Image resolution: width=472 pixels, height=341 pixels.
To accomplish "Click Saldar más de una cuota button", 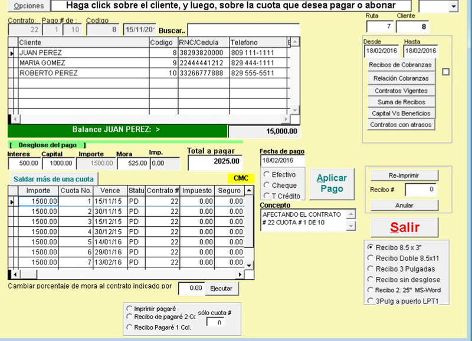I will pyautogui.click(x=54, y=180).
